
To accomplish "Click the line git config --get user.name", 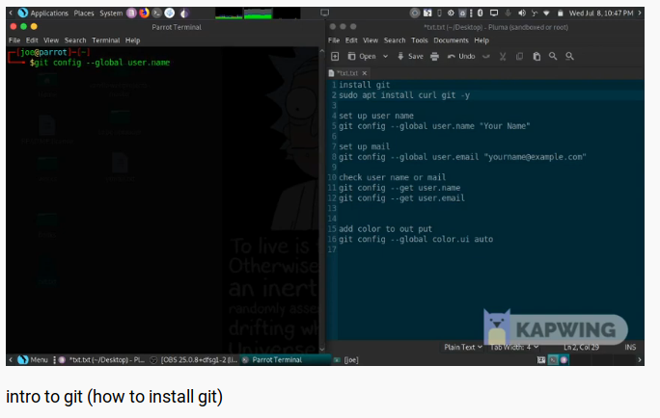I will tap(399, 188).
